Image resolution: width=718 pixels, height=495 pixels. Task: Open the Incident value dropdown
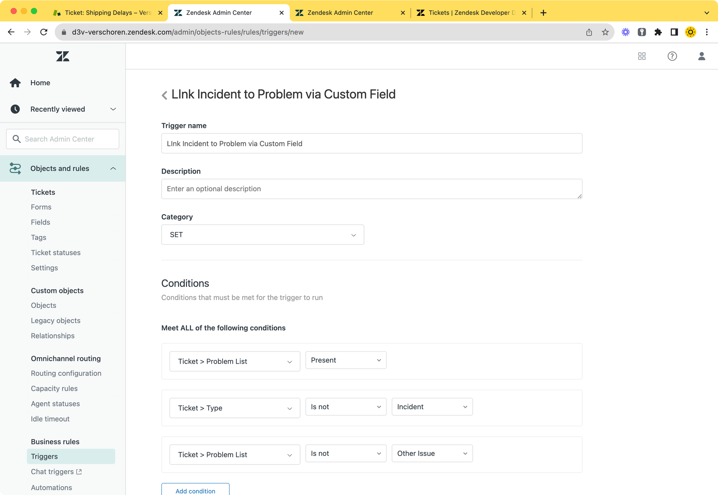tap(432, 407)
